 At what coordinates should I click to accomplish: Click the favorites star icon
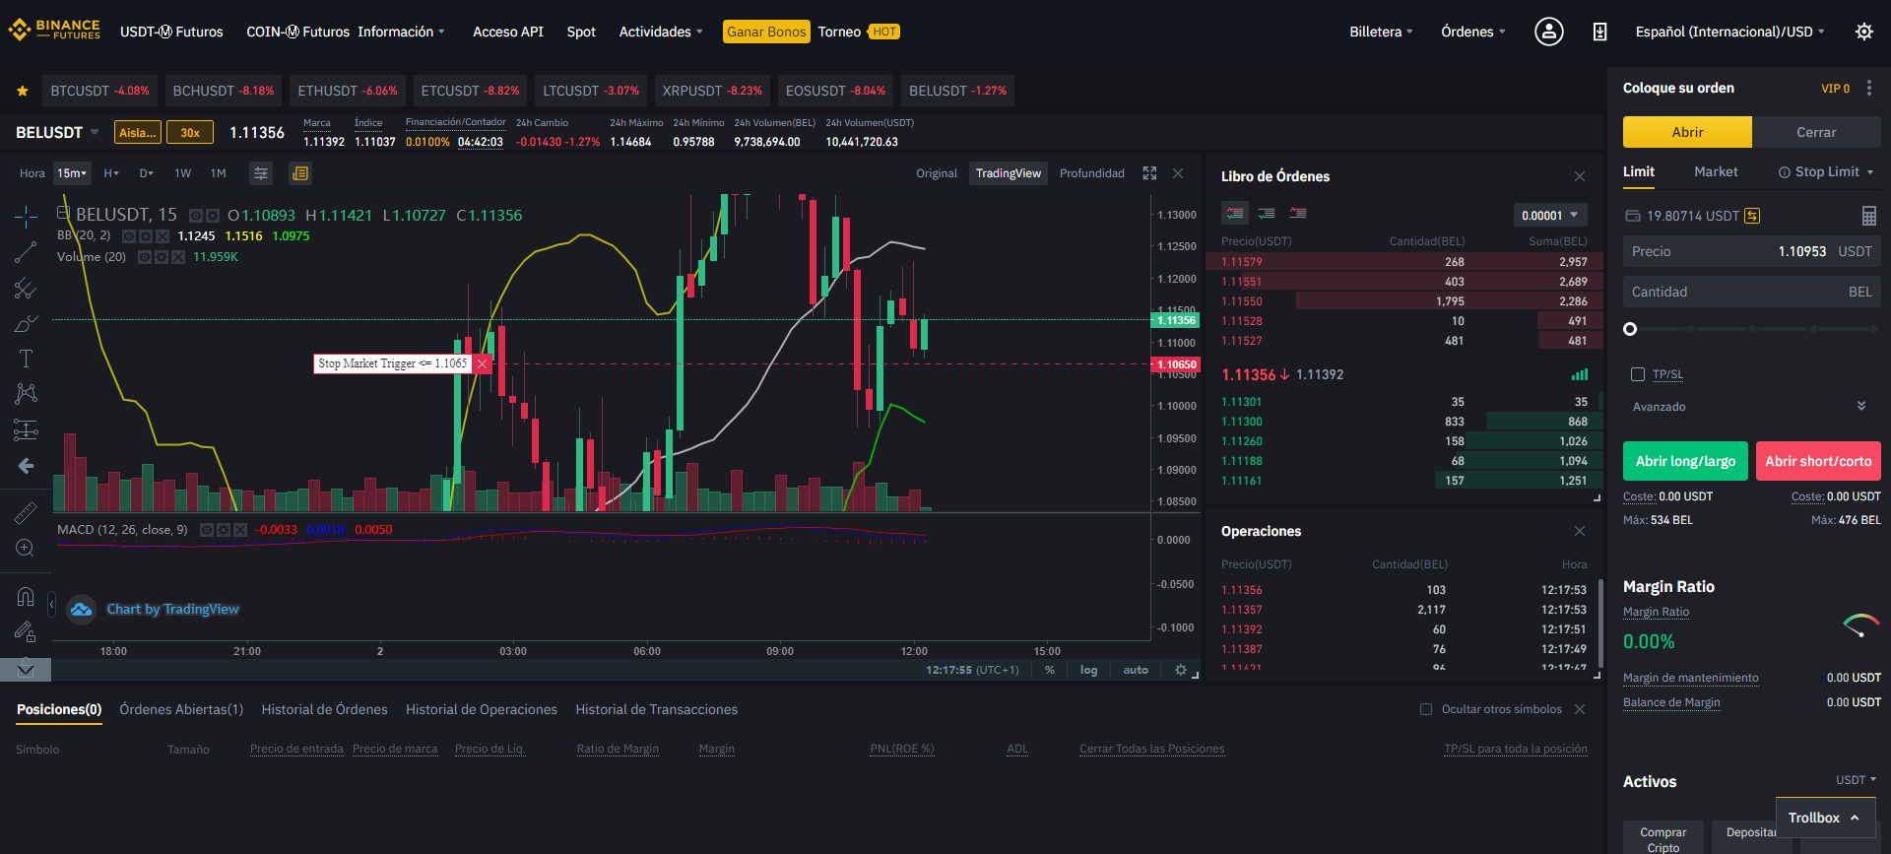point(22,91)
